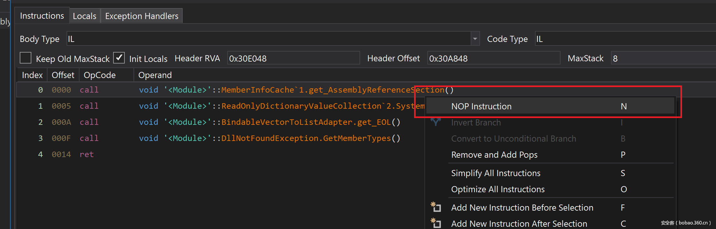Select Remove and Add Pops menu item

point(494,155)
